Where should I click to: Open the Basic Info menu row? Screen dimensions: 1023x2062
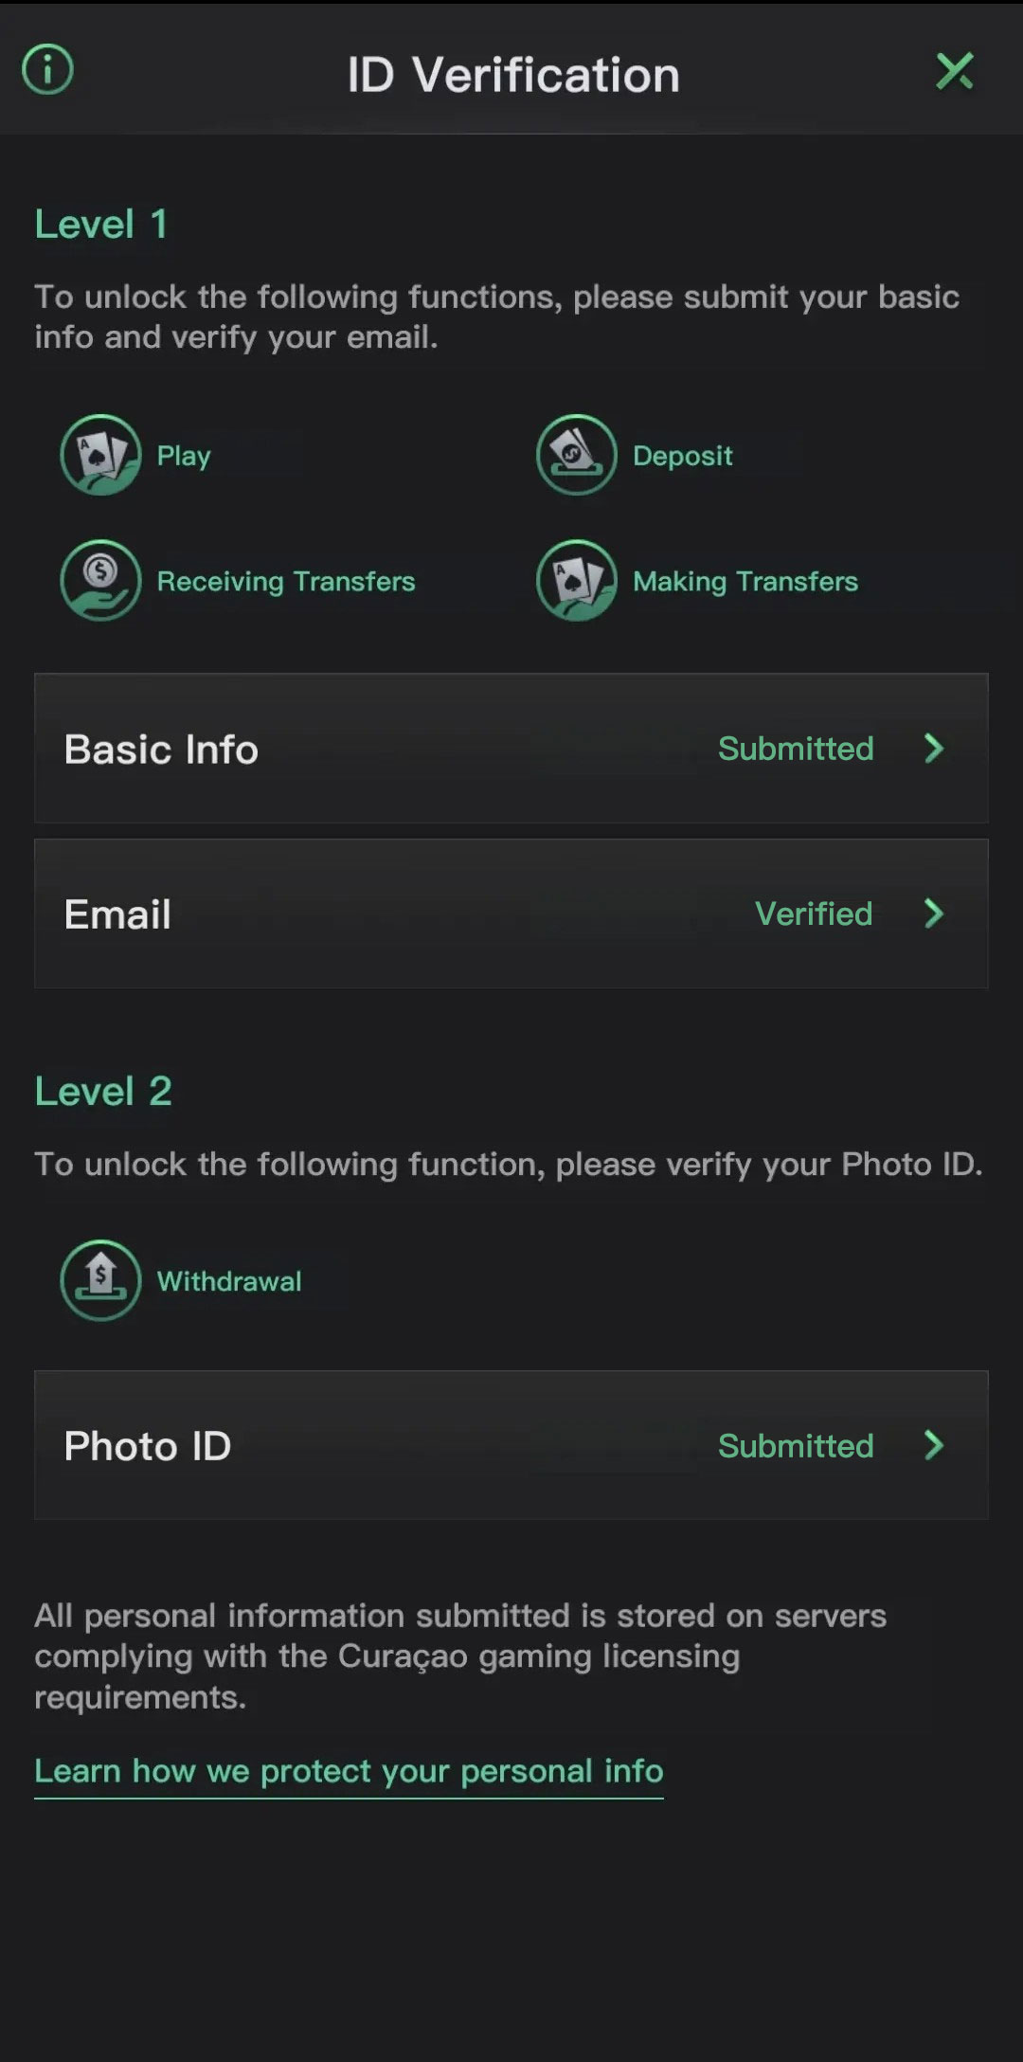511,749
